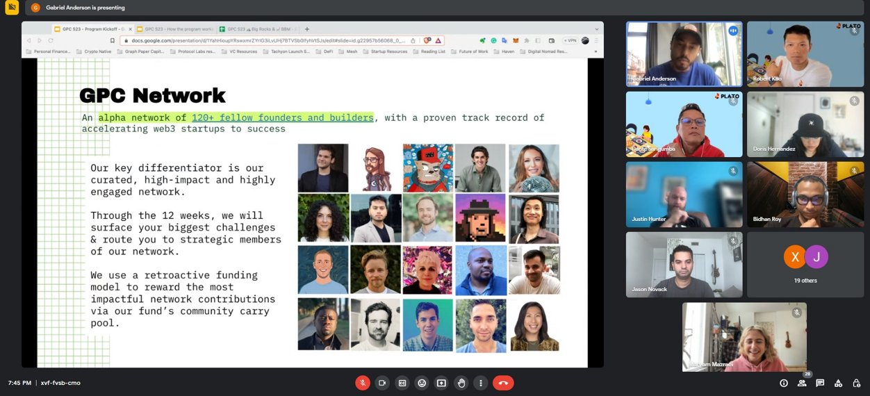Open Startup Resources bookmarks folder
Screen dimensions: 870x396
click(x=385, y=51)
